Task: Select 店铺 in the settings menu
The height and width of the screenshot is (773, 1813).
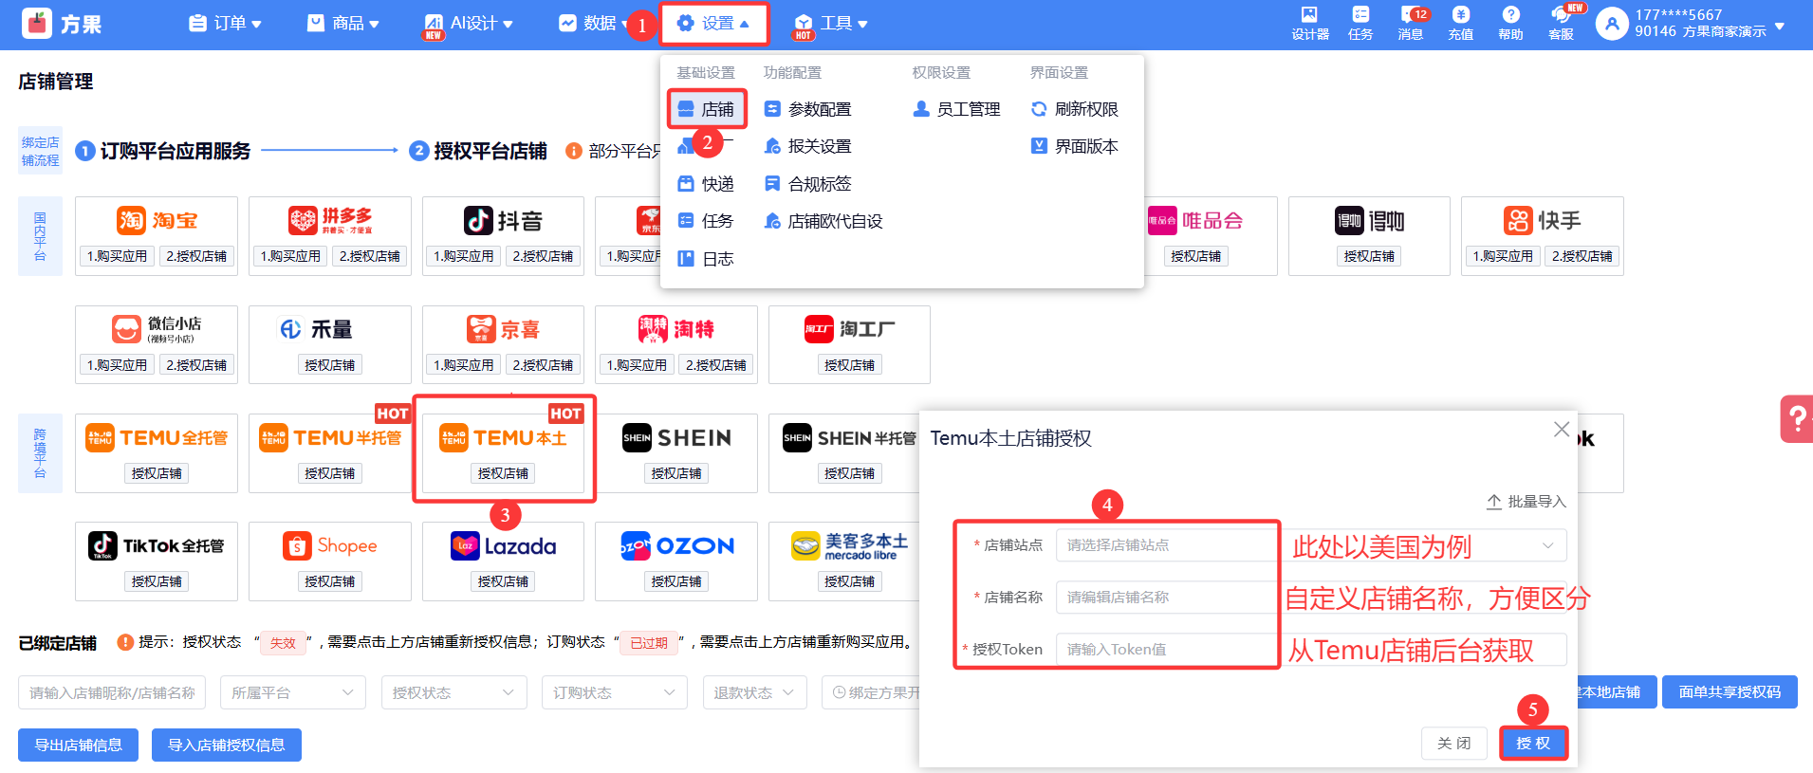Action: [707, 109]
